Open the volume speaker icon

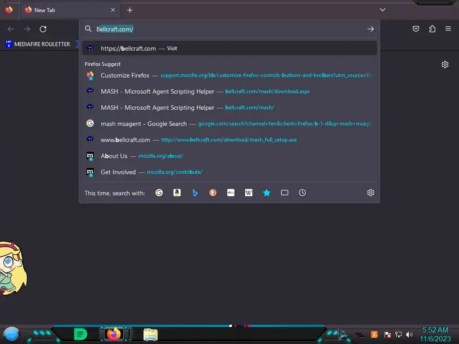click(409, 334)
